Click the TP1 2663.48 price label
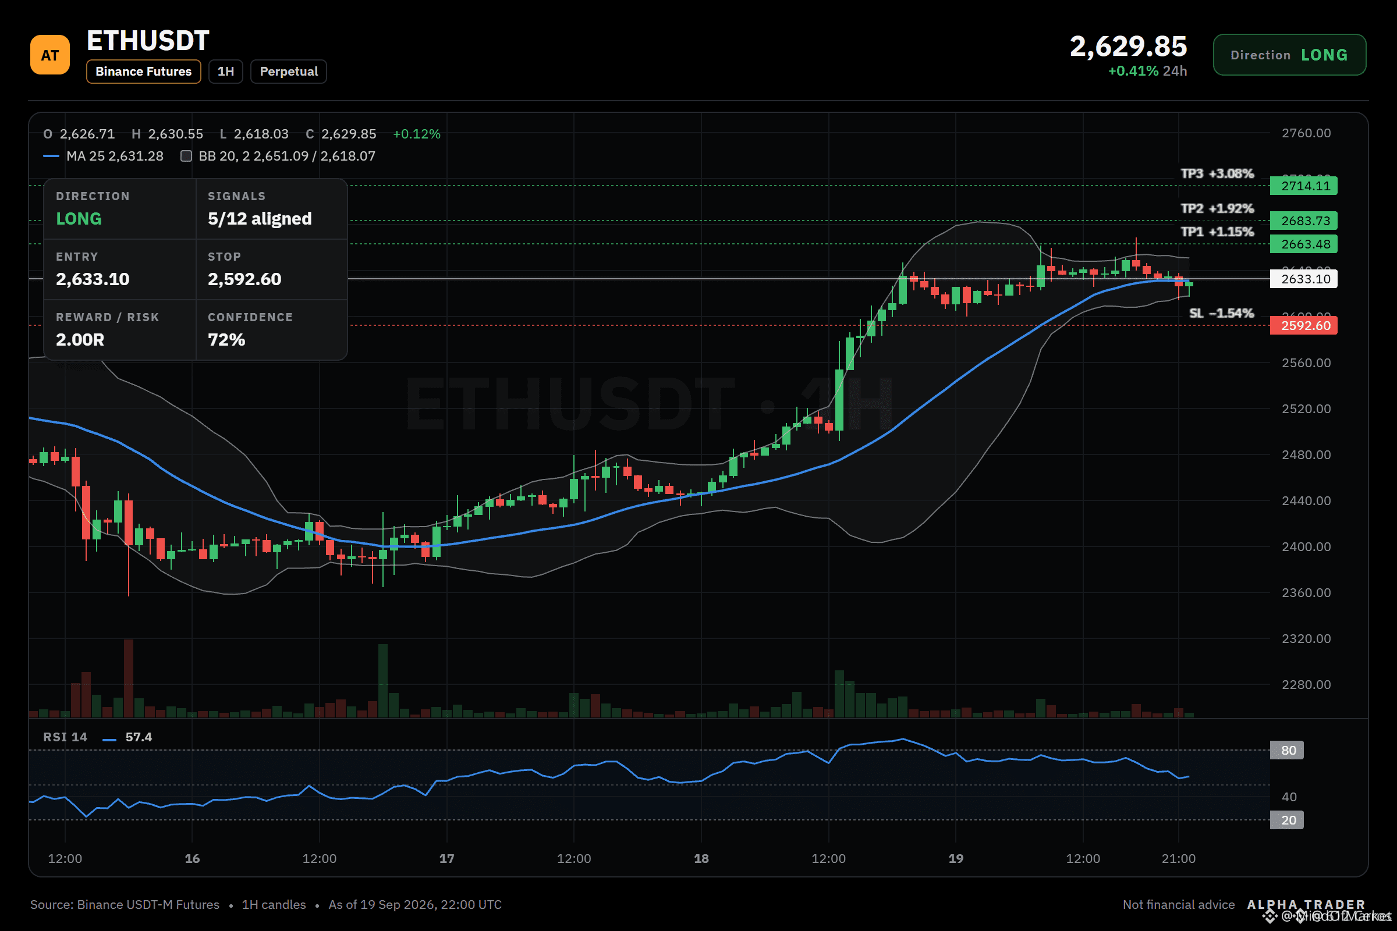The height and width of the screenshot is (931, 1397). pyautogui.click(x=1303, y=244)
